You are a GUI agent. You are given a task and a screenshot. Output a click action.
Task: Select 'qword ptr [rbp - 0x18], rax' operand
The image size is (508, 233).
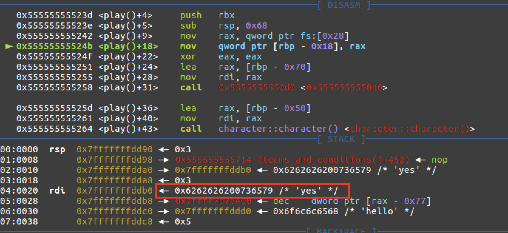292,46
